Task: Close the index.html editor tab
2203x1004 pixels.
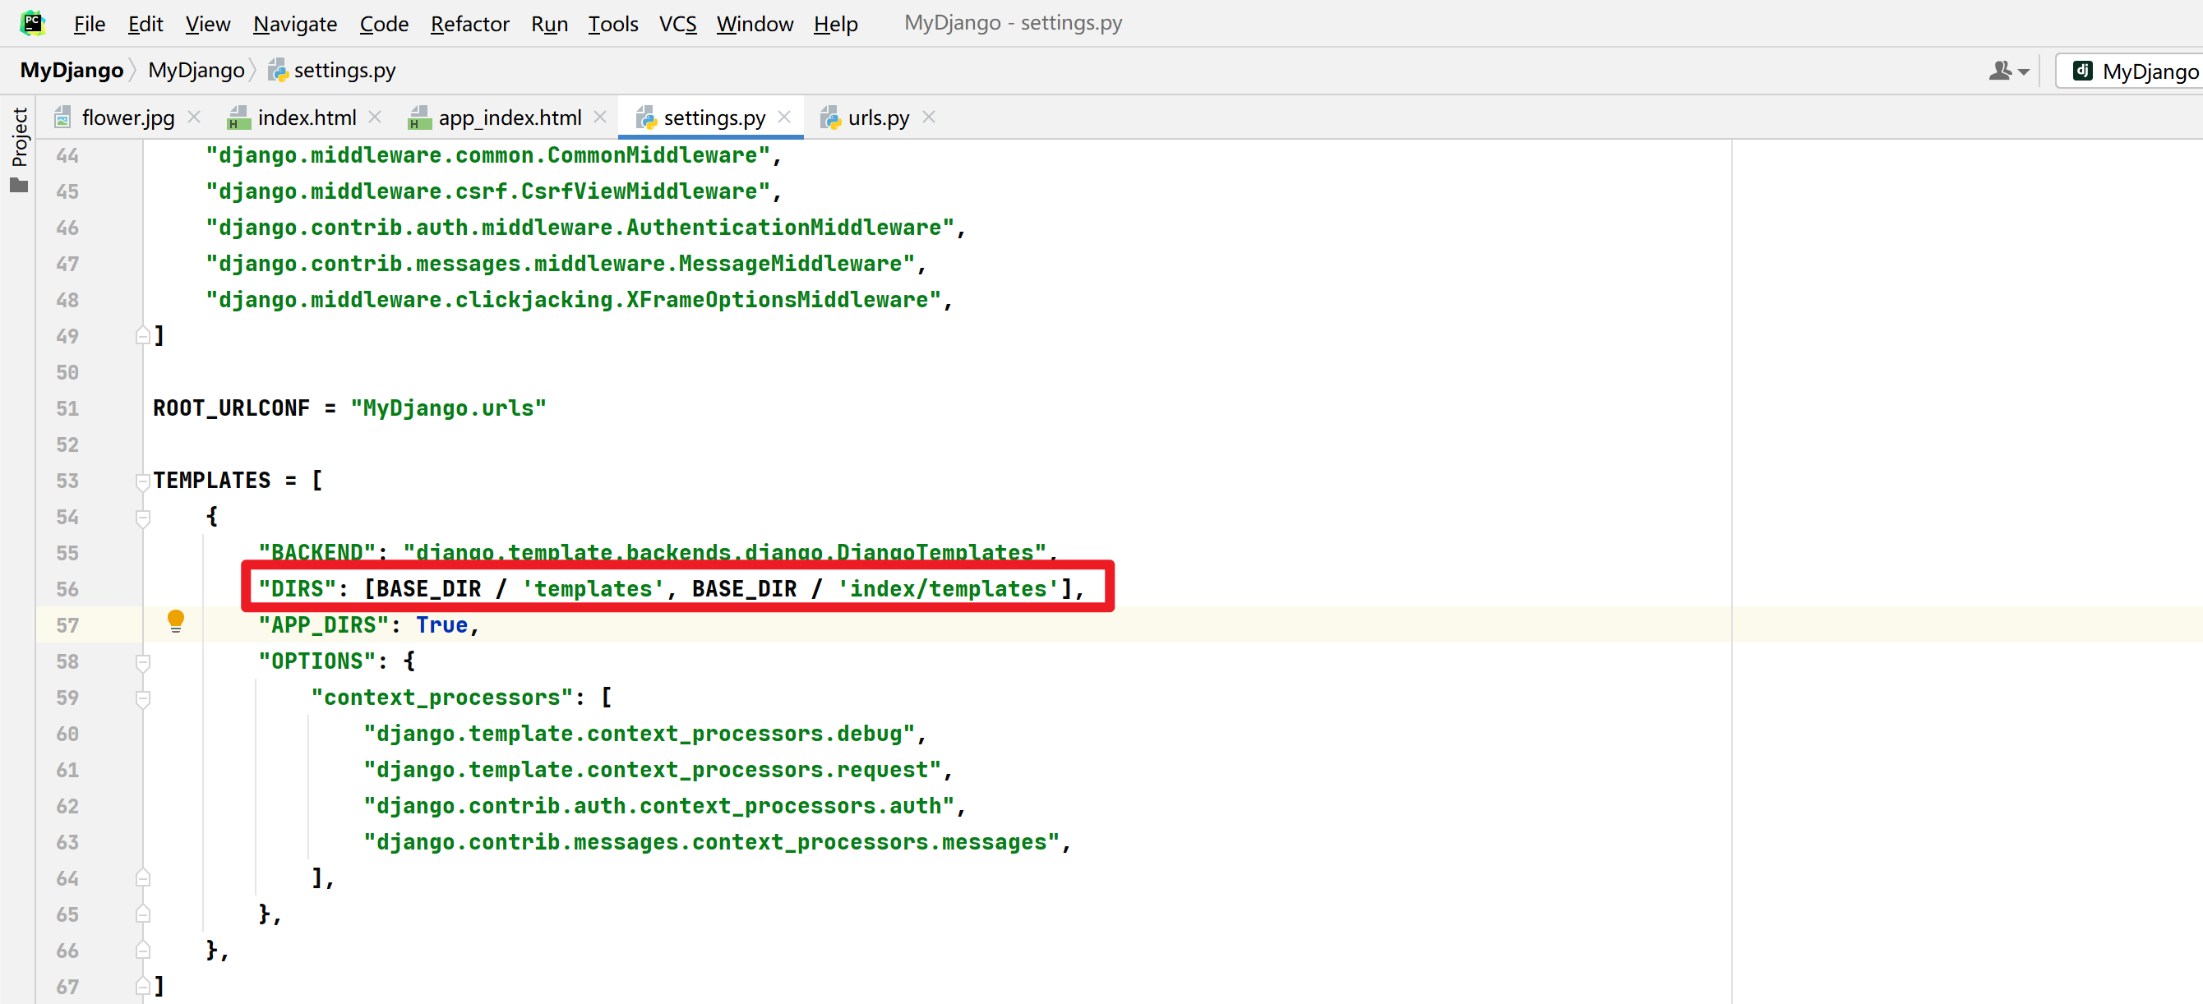Action: click(x=375, y=117)
